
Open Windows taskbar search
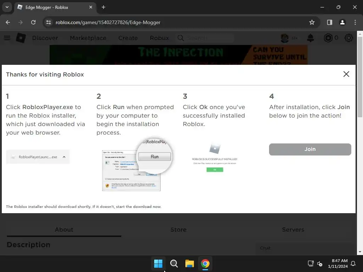(174, 263)
